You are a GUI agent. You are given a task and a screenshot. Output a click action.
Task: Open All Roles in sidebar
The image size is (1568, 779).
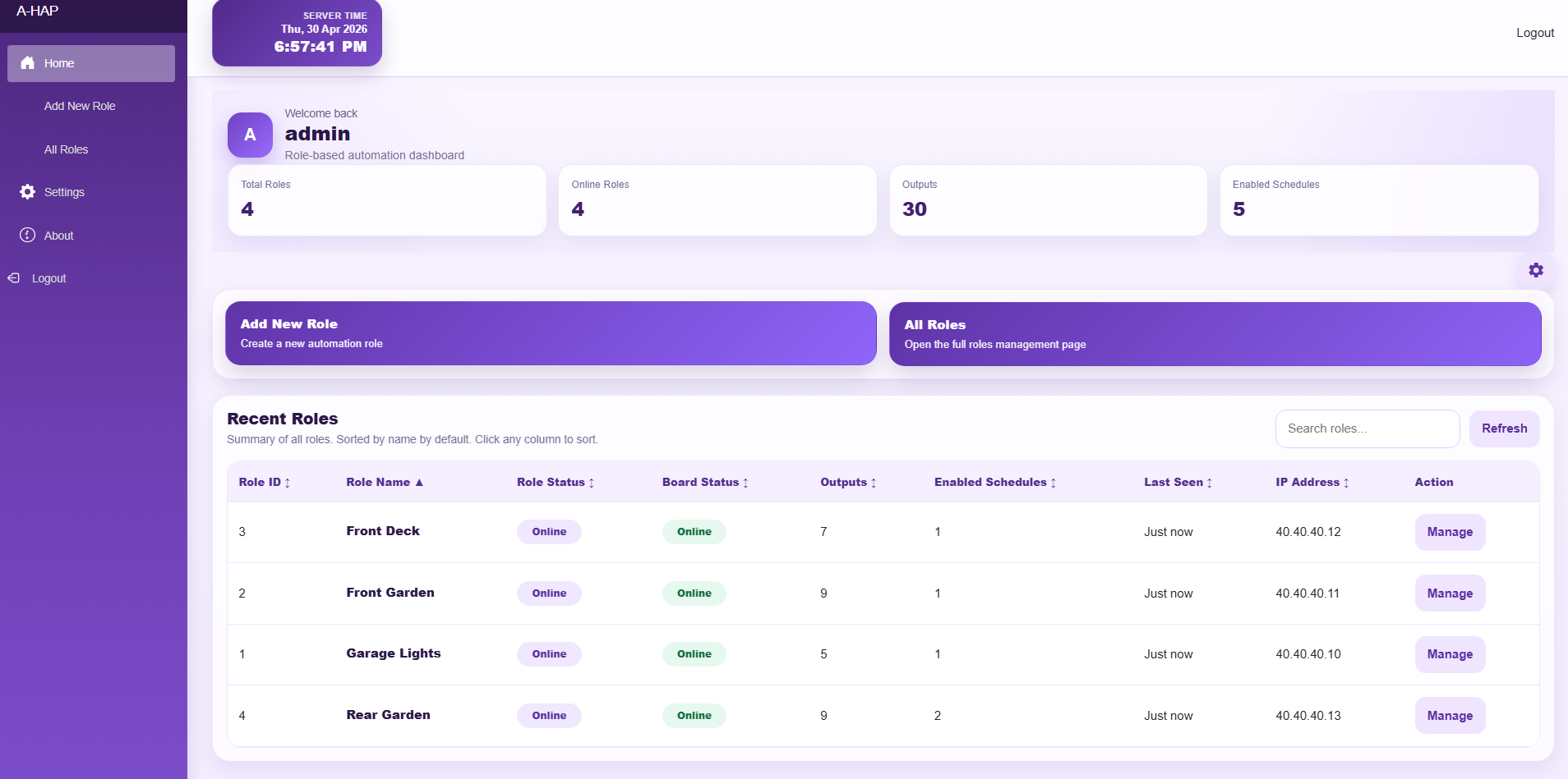pyautogui.click(x=66, y=149)
